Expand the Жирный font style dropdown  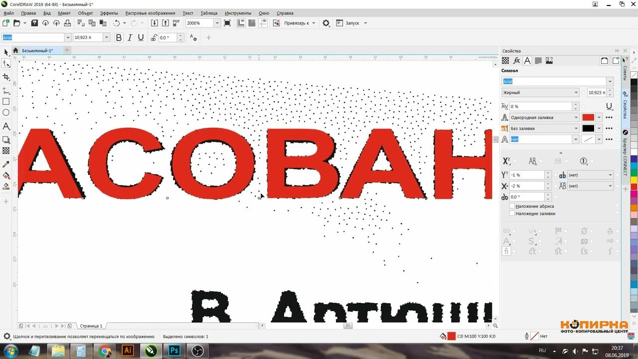tap(576, 92)
